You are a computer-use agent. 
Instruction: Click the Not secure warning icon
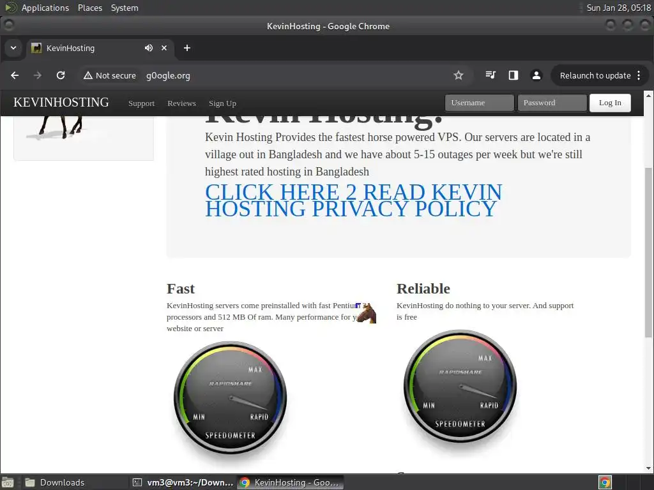[87, 75]
